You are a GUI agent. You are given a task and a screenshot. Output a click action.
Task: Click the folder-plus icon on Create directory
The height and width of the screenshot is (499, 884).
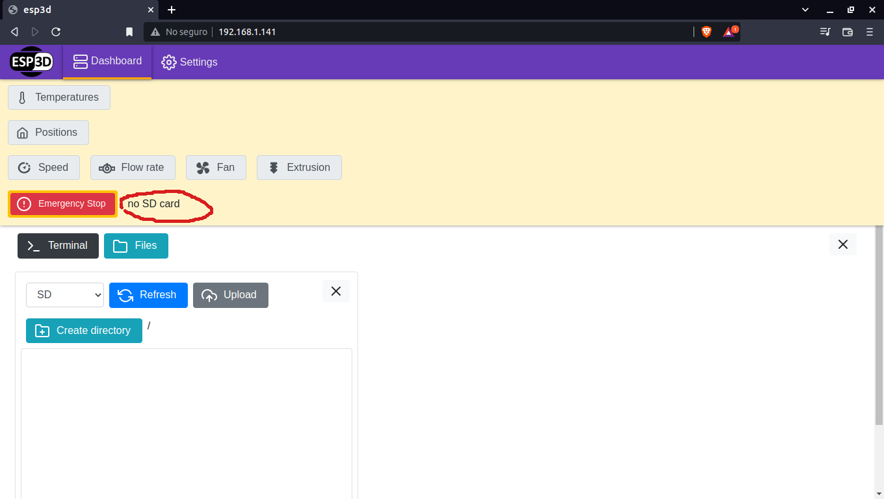42,330
